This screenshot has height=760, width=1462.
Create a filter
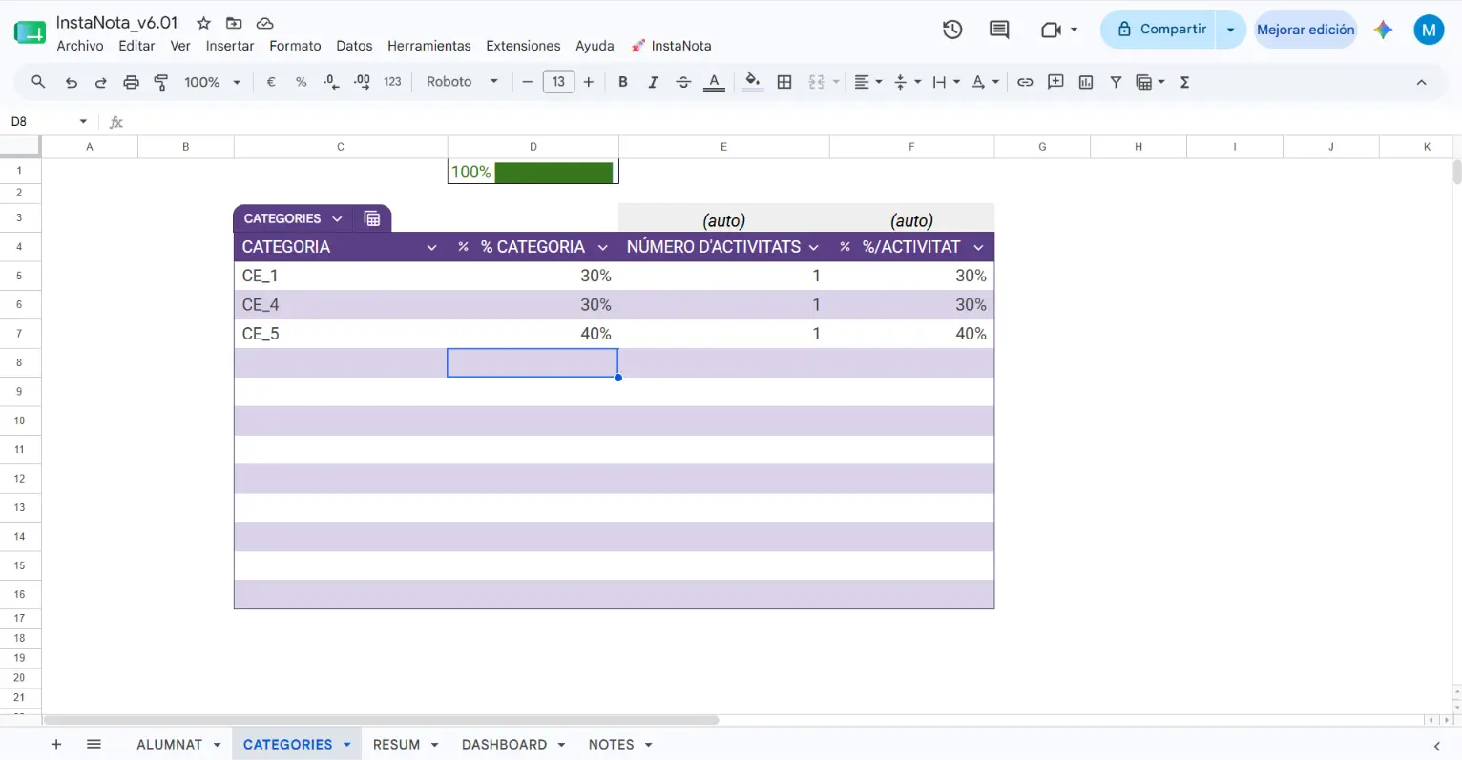click(1116, 82)
